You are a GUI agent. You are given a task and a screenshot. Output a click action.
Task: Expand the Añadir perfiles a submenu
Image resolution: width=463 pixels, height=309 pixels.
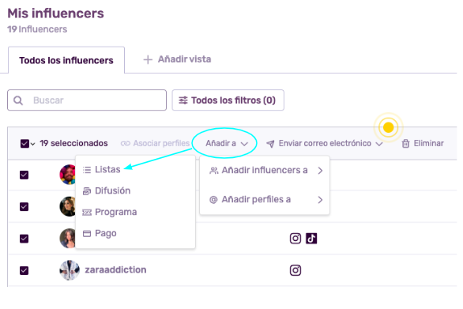click(x=265, y=200)
